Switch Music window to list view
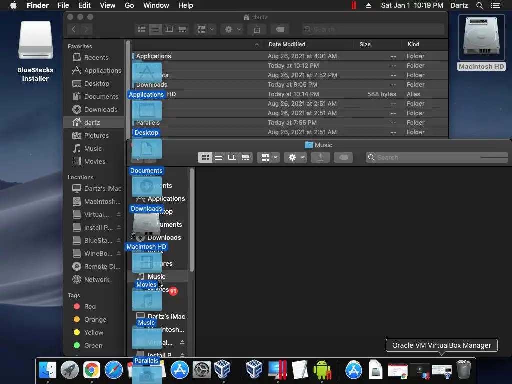This screenshot has width=512, height=384. pyautogui.click(x=219, y=157)
